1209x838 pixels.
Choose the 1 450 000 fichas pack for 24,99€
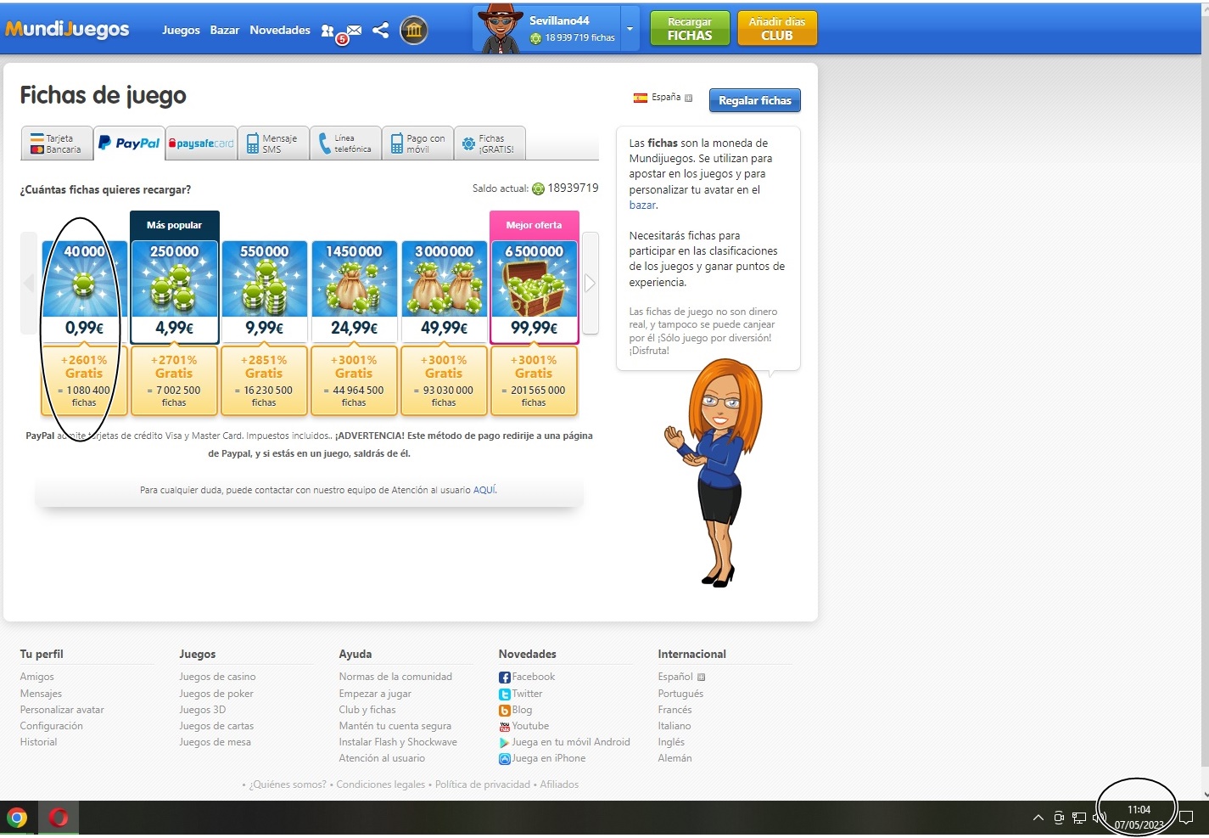point(354,291)
